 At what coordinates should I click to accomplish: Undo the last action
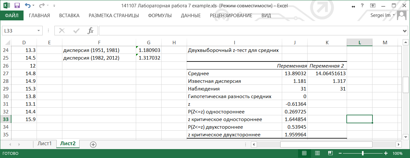point(27,5)
